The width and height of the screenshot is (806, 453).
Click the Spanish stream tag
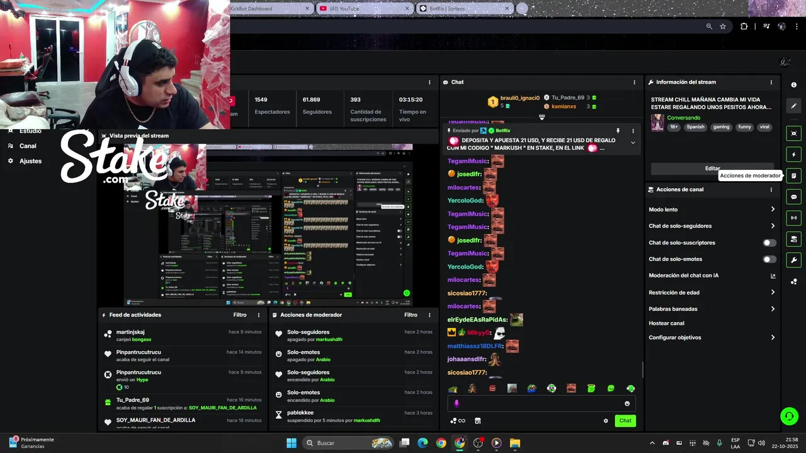tap(696, 127)
